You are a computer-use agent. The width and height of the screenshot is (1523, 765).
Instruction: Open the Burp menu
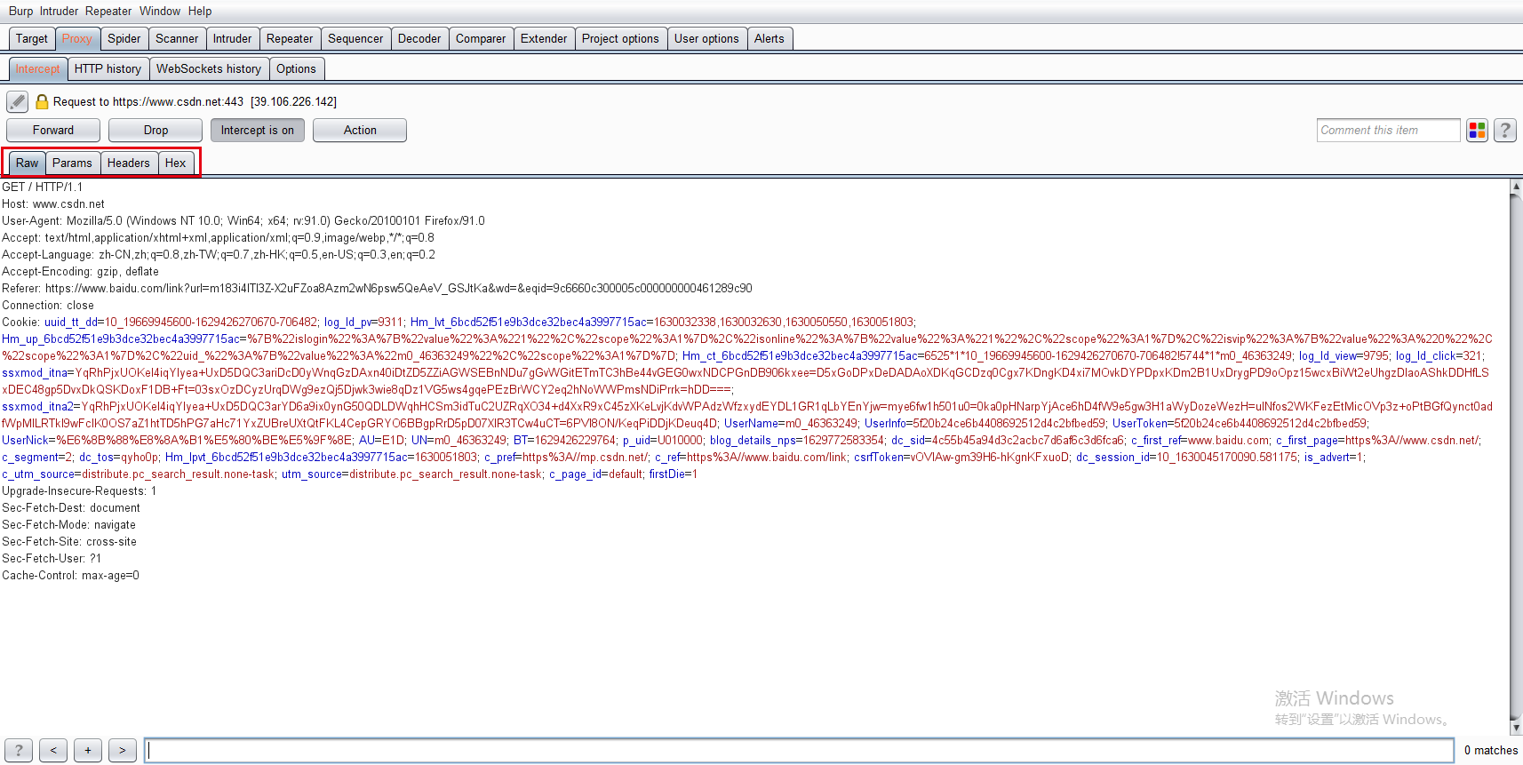[20, 11]
